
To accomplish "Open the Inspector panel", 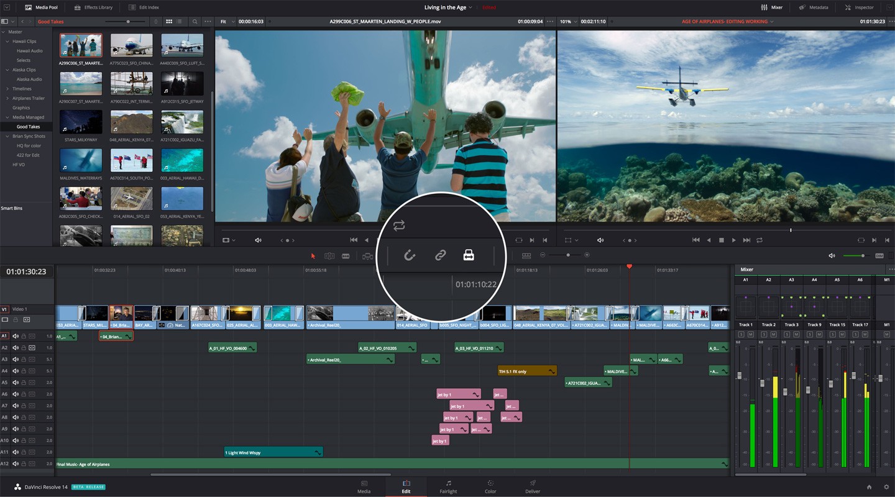I will coord(860,7).
